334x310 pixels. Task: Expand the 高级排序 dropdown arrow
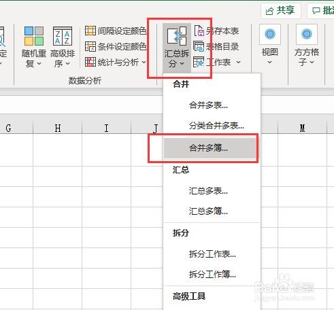coord(67,64)
